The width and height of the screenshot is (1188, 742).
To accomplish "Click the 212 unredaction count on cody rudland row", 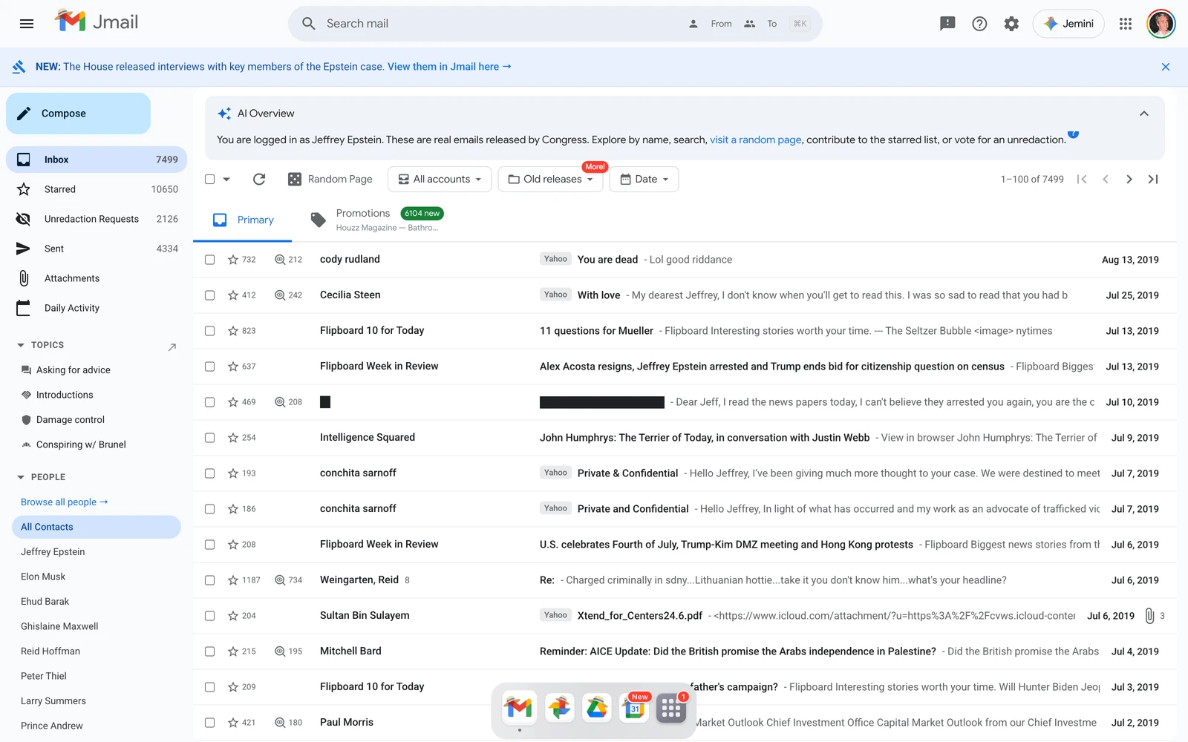I will (288, 260).
